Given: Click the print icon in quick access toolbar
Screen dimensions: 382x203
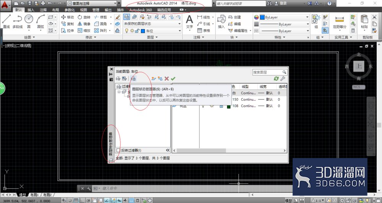Looking at the screenshot, I should [43, 3].
